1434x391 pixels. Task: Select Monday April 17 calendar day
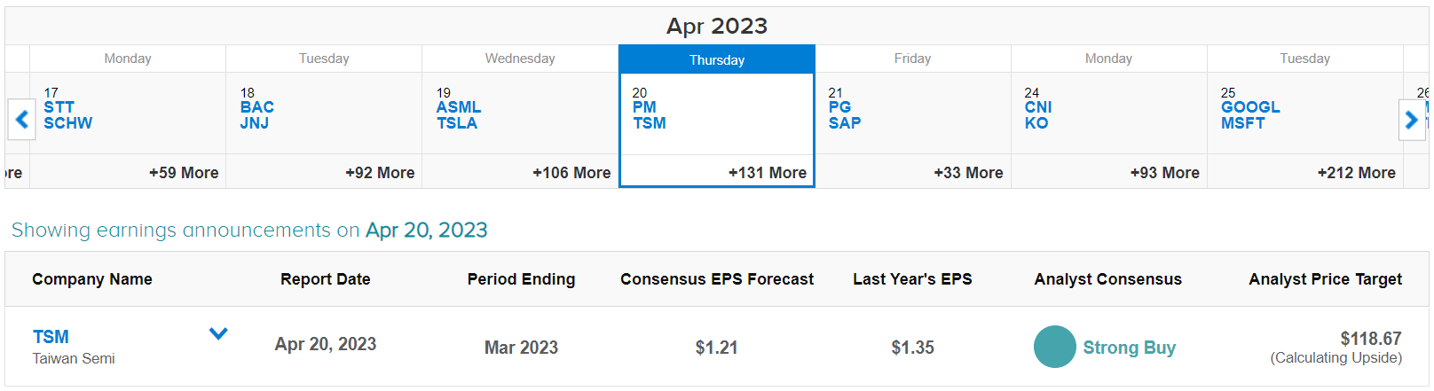(128, 115)
